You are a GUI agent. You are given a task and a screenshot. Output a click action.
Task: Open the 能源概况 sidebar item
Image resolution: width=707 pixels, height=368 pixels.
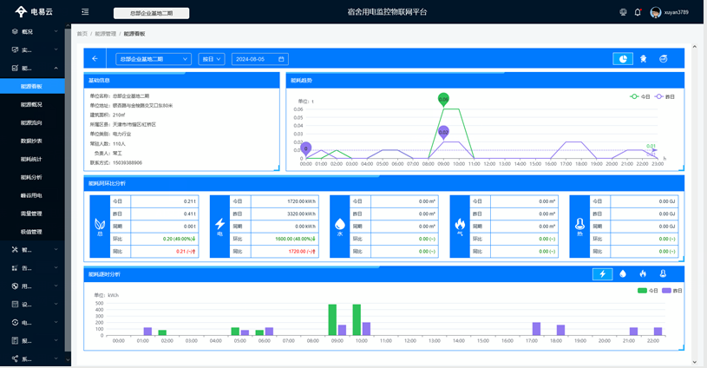[x=32, y=104]
